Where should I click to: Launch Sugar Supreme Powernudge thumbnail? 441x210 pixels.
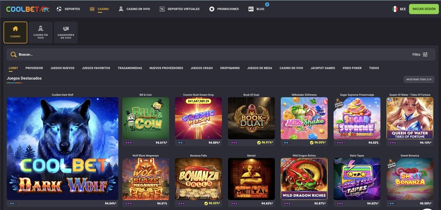[357, 118]
